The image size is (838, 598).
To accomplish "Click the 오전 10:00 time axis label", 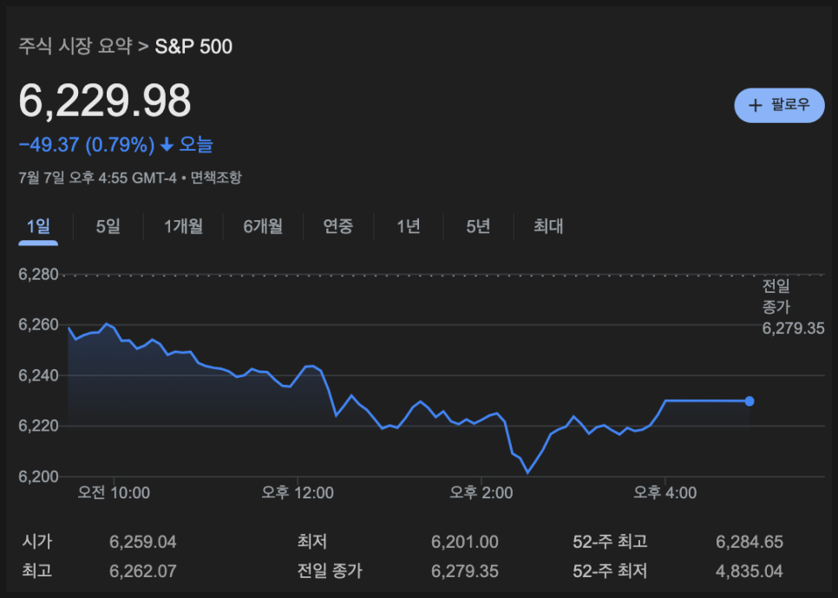I will 114,492.
